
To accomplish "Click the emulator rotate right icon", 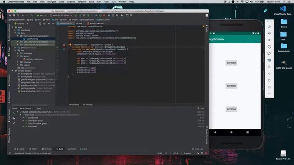I will 269,54.
